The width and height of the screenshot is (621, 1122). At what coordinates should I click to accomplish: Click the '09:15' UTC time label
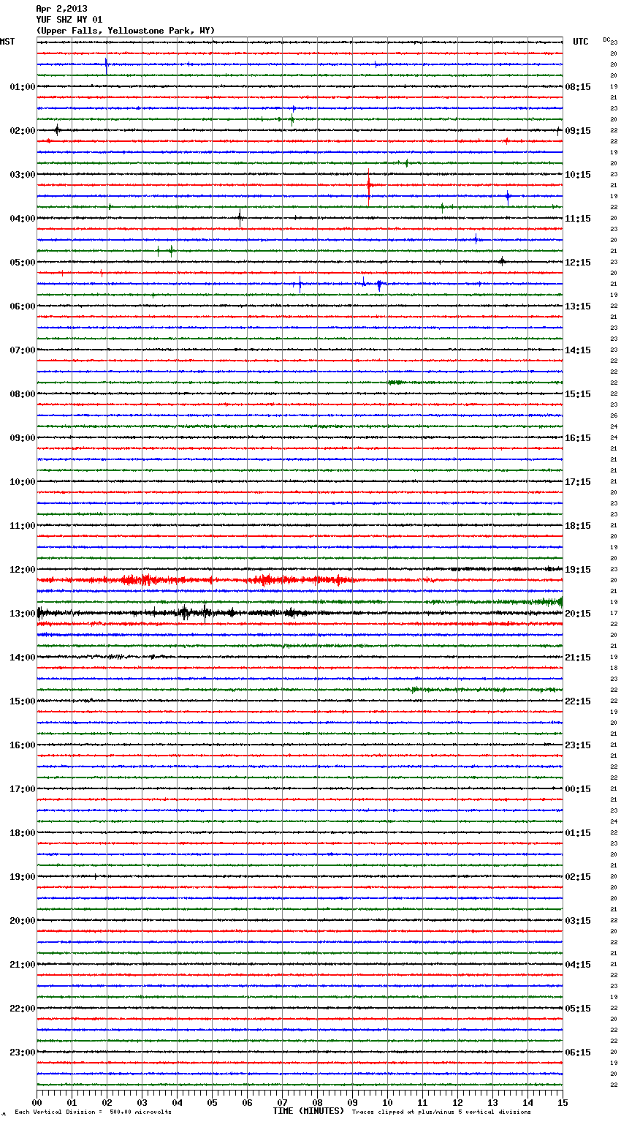578,131
